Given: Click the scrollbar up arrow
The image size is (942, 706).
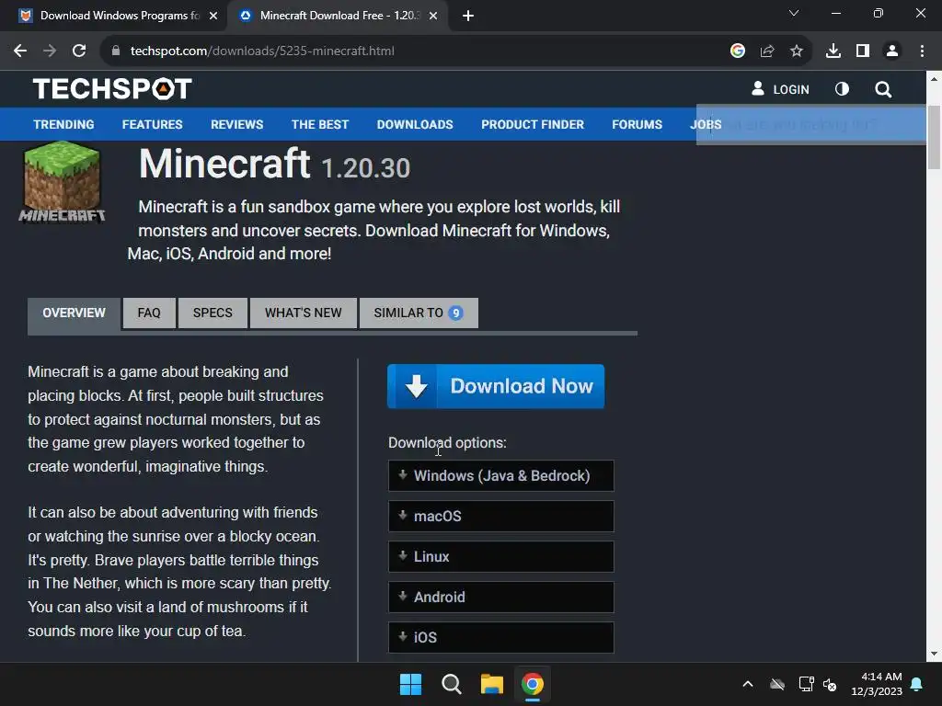Looking at the screenshot, I should click(x=934, y=79).
